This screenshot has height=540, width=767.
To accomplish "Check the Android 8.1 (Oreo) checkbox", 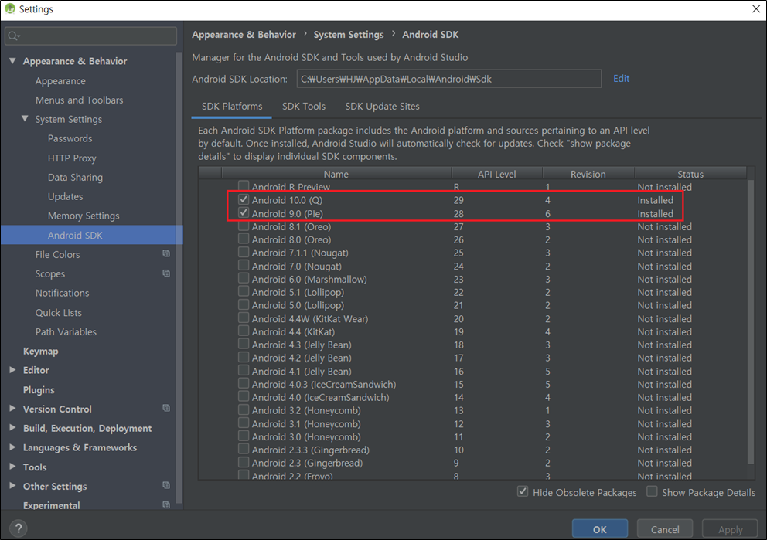I will pyautogui.click(x=244, y=226).
